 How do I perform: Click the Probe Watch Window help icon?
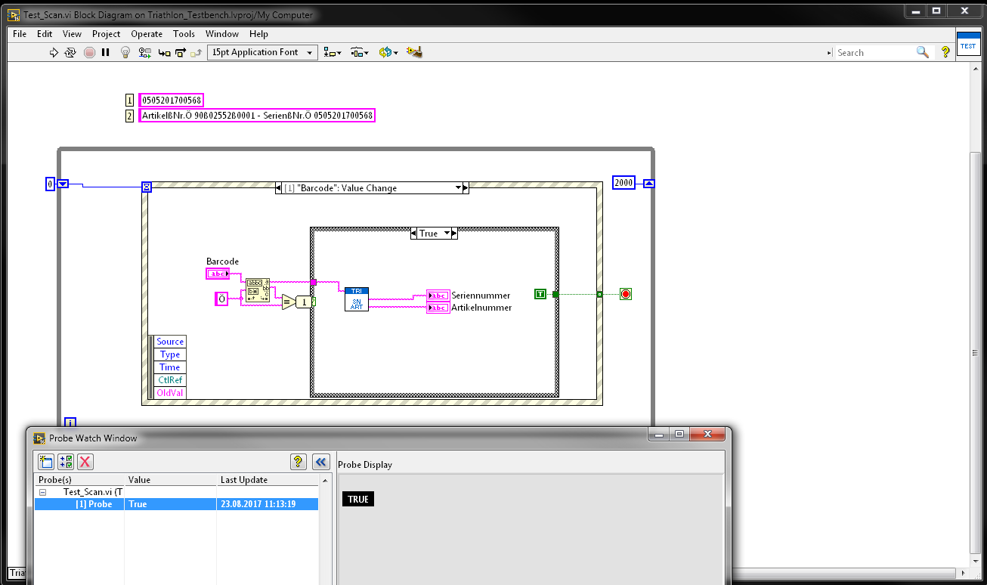coord(299,462)
